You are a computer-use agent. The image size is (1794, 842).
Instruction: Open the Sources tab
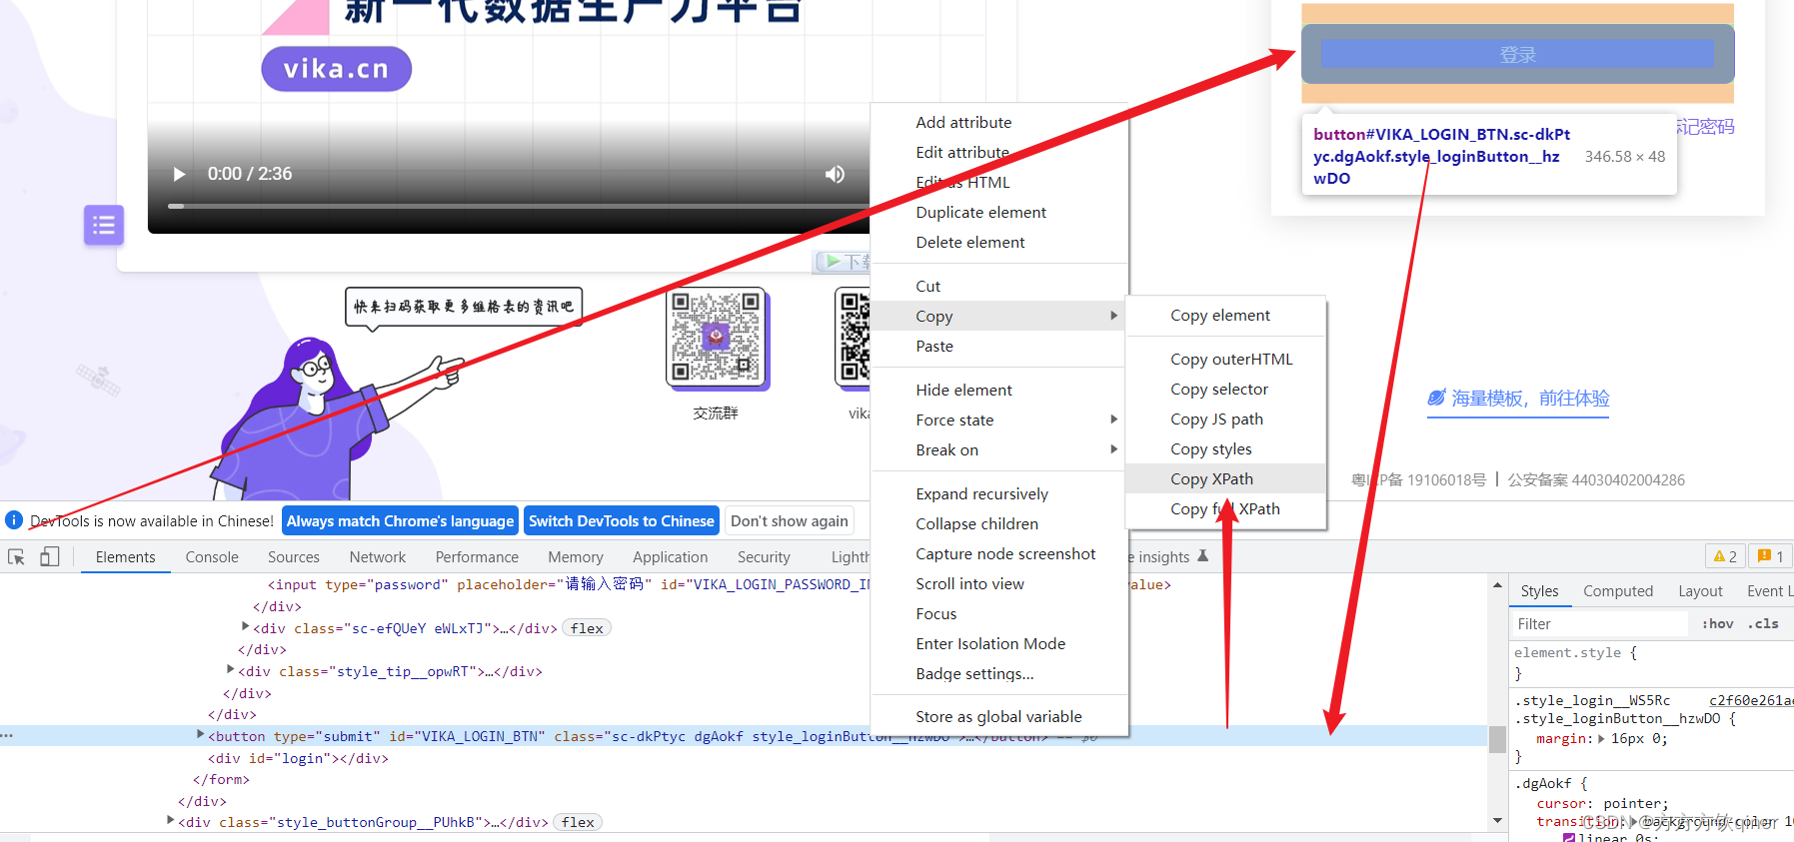coord(294,557)
